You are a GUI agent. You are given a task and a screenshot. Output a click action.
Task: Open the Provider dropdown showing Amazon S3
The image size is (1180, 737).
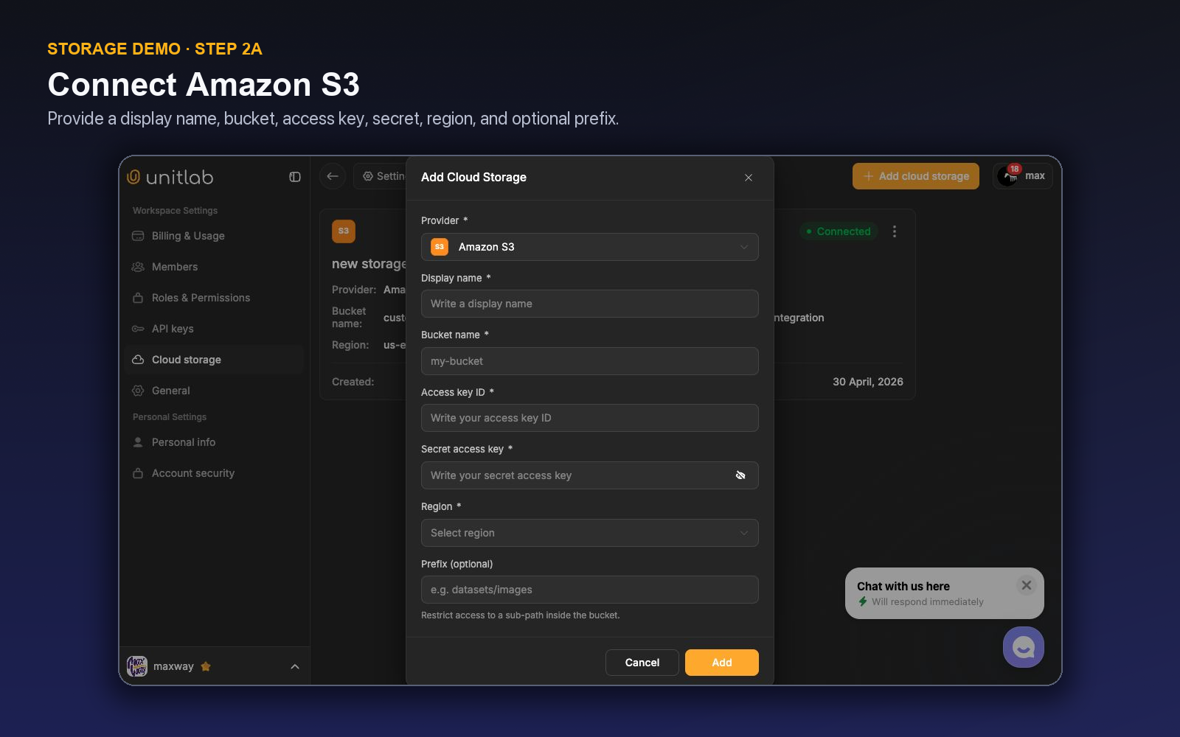pyautogui.click(x=590, y=247)
